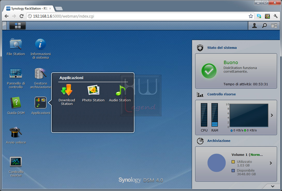
Task: Click the volume usage pie chart
Action: tap(217, 163)
